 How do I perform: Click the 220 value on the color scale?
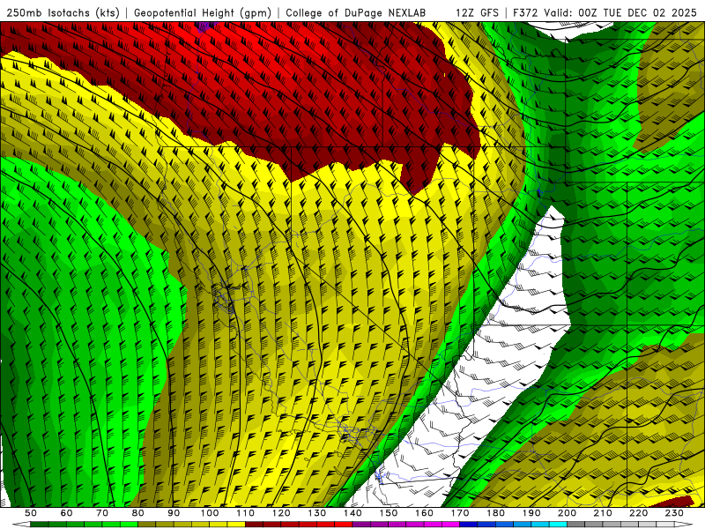point(639,513)
